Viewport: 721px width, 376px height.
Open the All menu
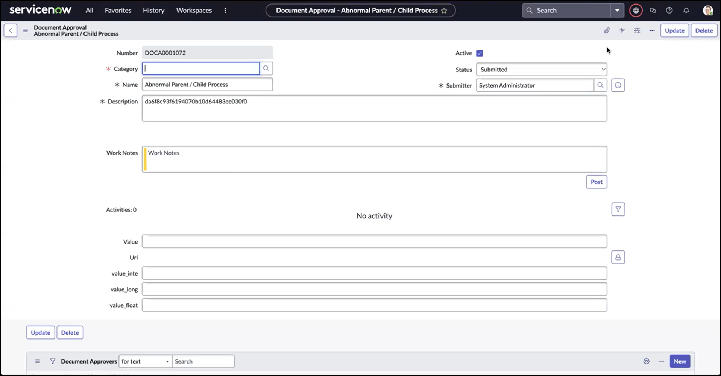(89, 11)
